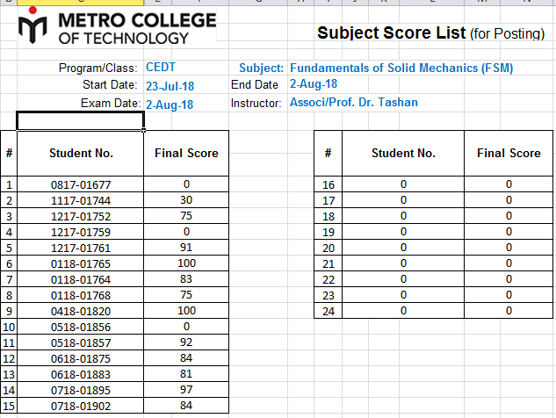Viewport: 556px width, 418px height.
Task: Click the left table Student No. header
Action: pos(81,153)
